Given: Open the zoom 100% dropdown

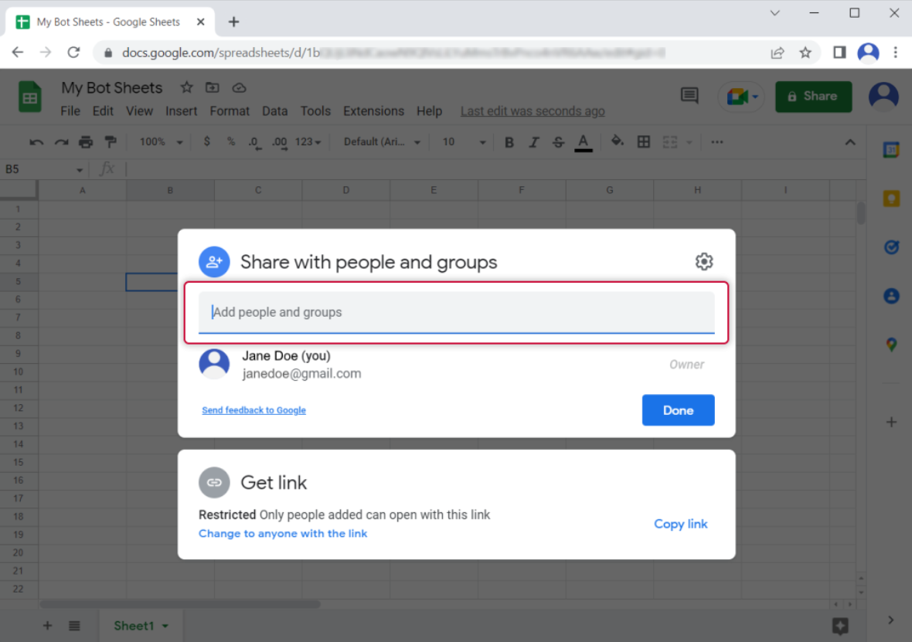Looking at the screenshot, I should click(161, 142).
